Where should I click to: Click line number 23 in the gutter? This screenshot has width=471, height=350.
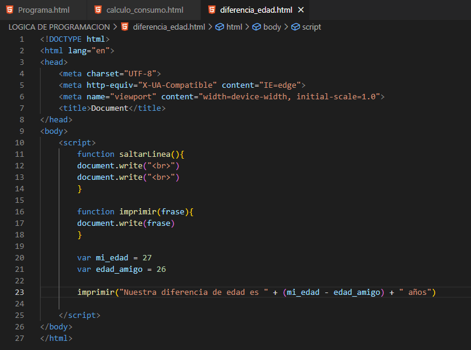(19, 292)
